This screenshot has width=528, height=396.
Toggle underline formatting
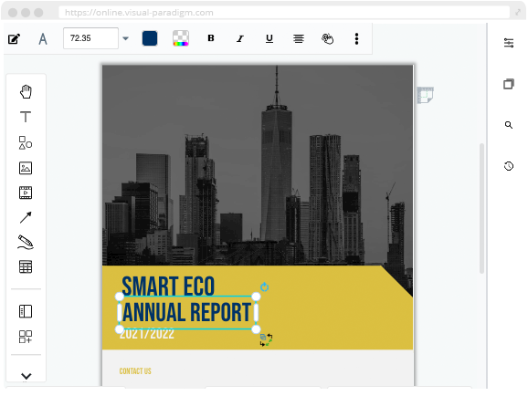tap(269, 38)
